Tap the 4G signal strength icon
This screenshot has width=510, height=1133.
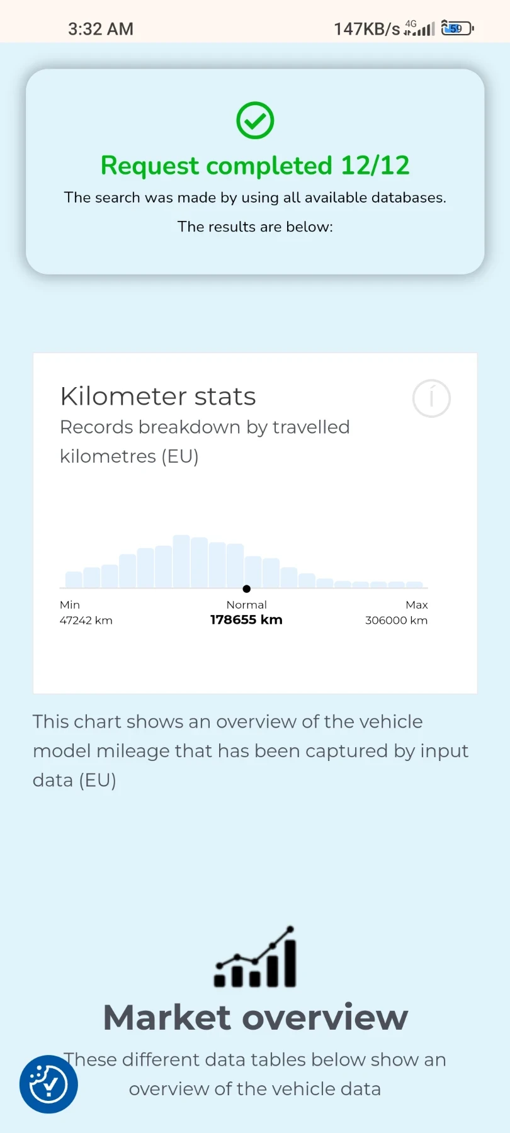click(419, 28)
